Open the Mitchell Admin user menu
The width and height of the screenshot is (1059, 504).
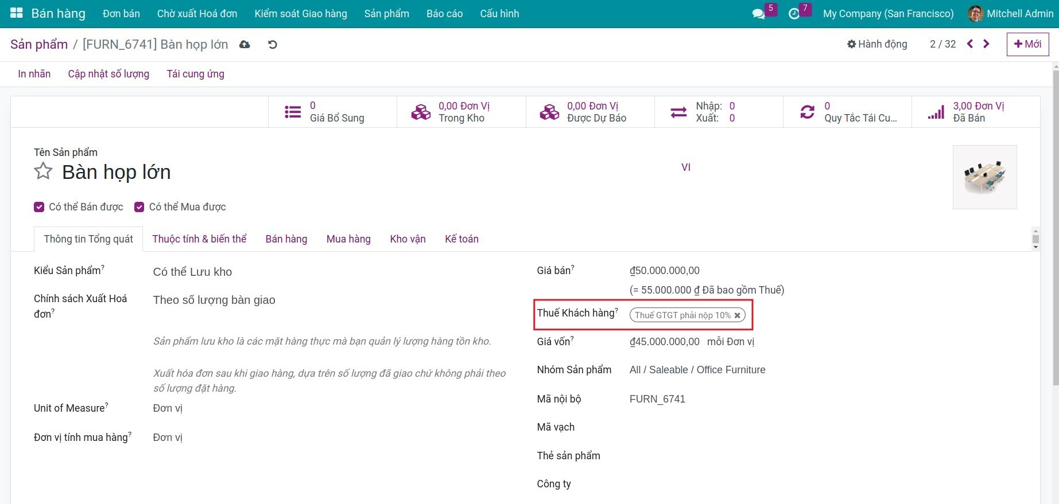(x=1013, y=14)
